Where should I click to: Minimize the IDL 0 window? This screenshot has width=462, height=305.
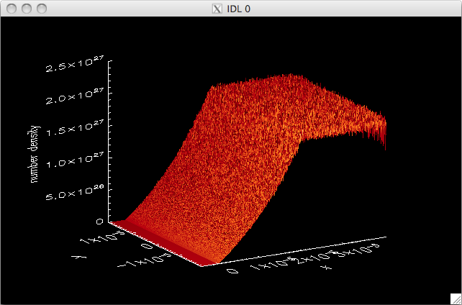(27, 9)
